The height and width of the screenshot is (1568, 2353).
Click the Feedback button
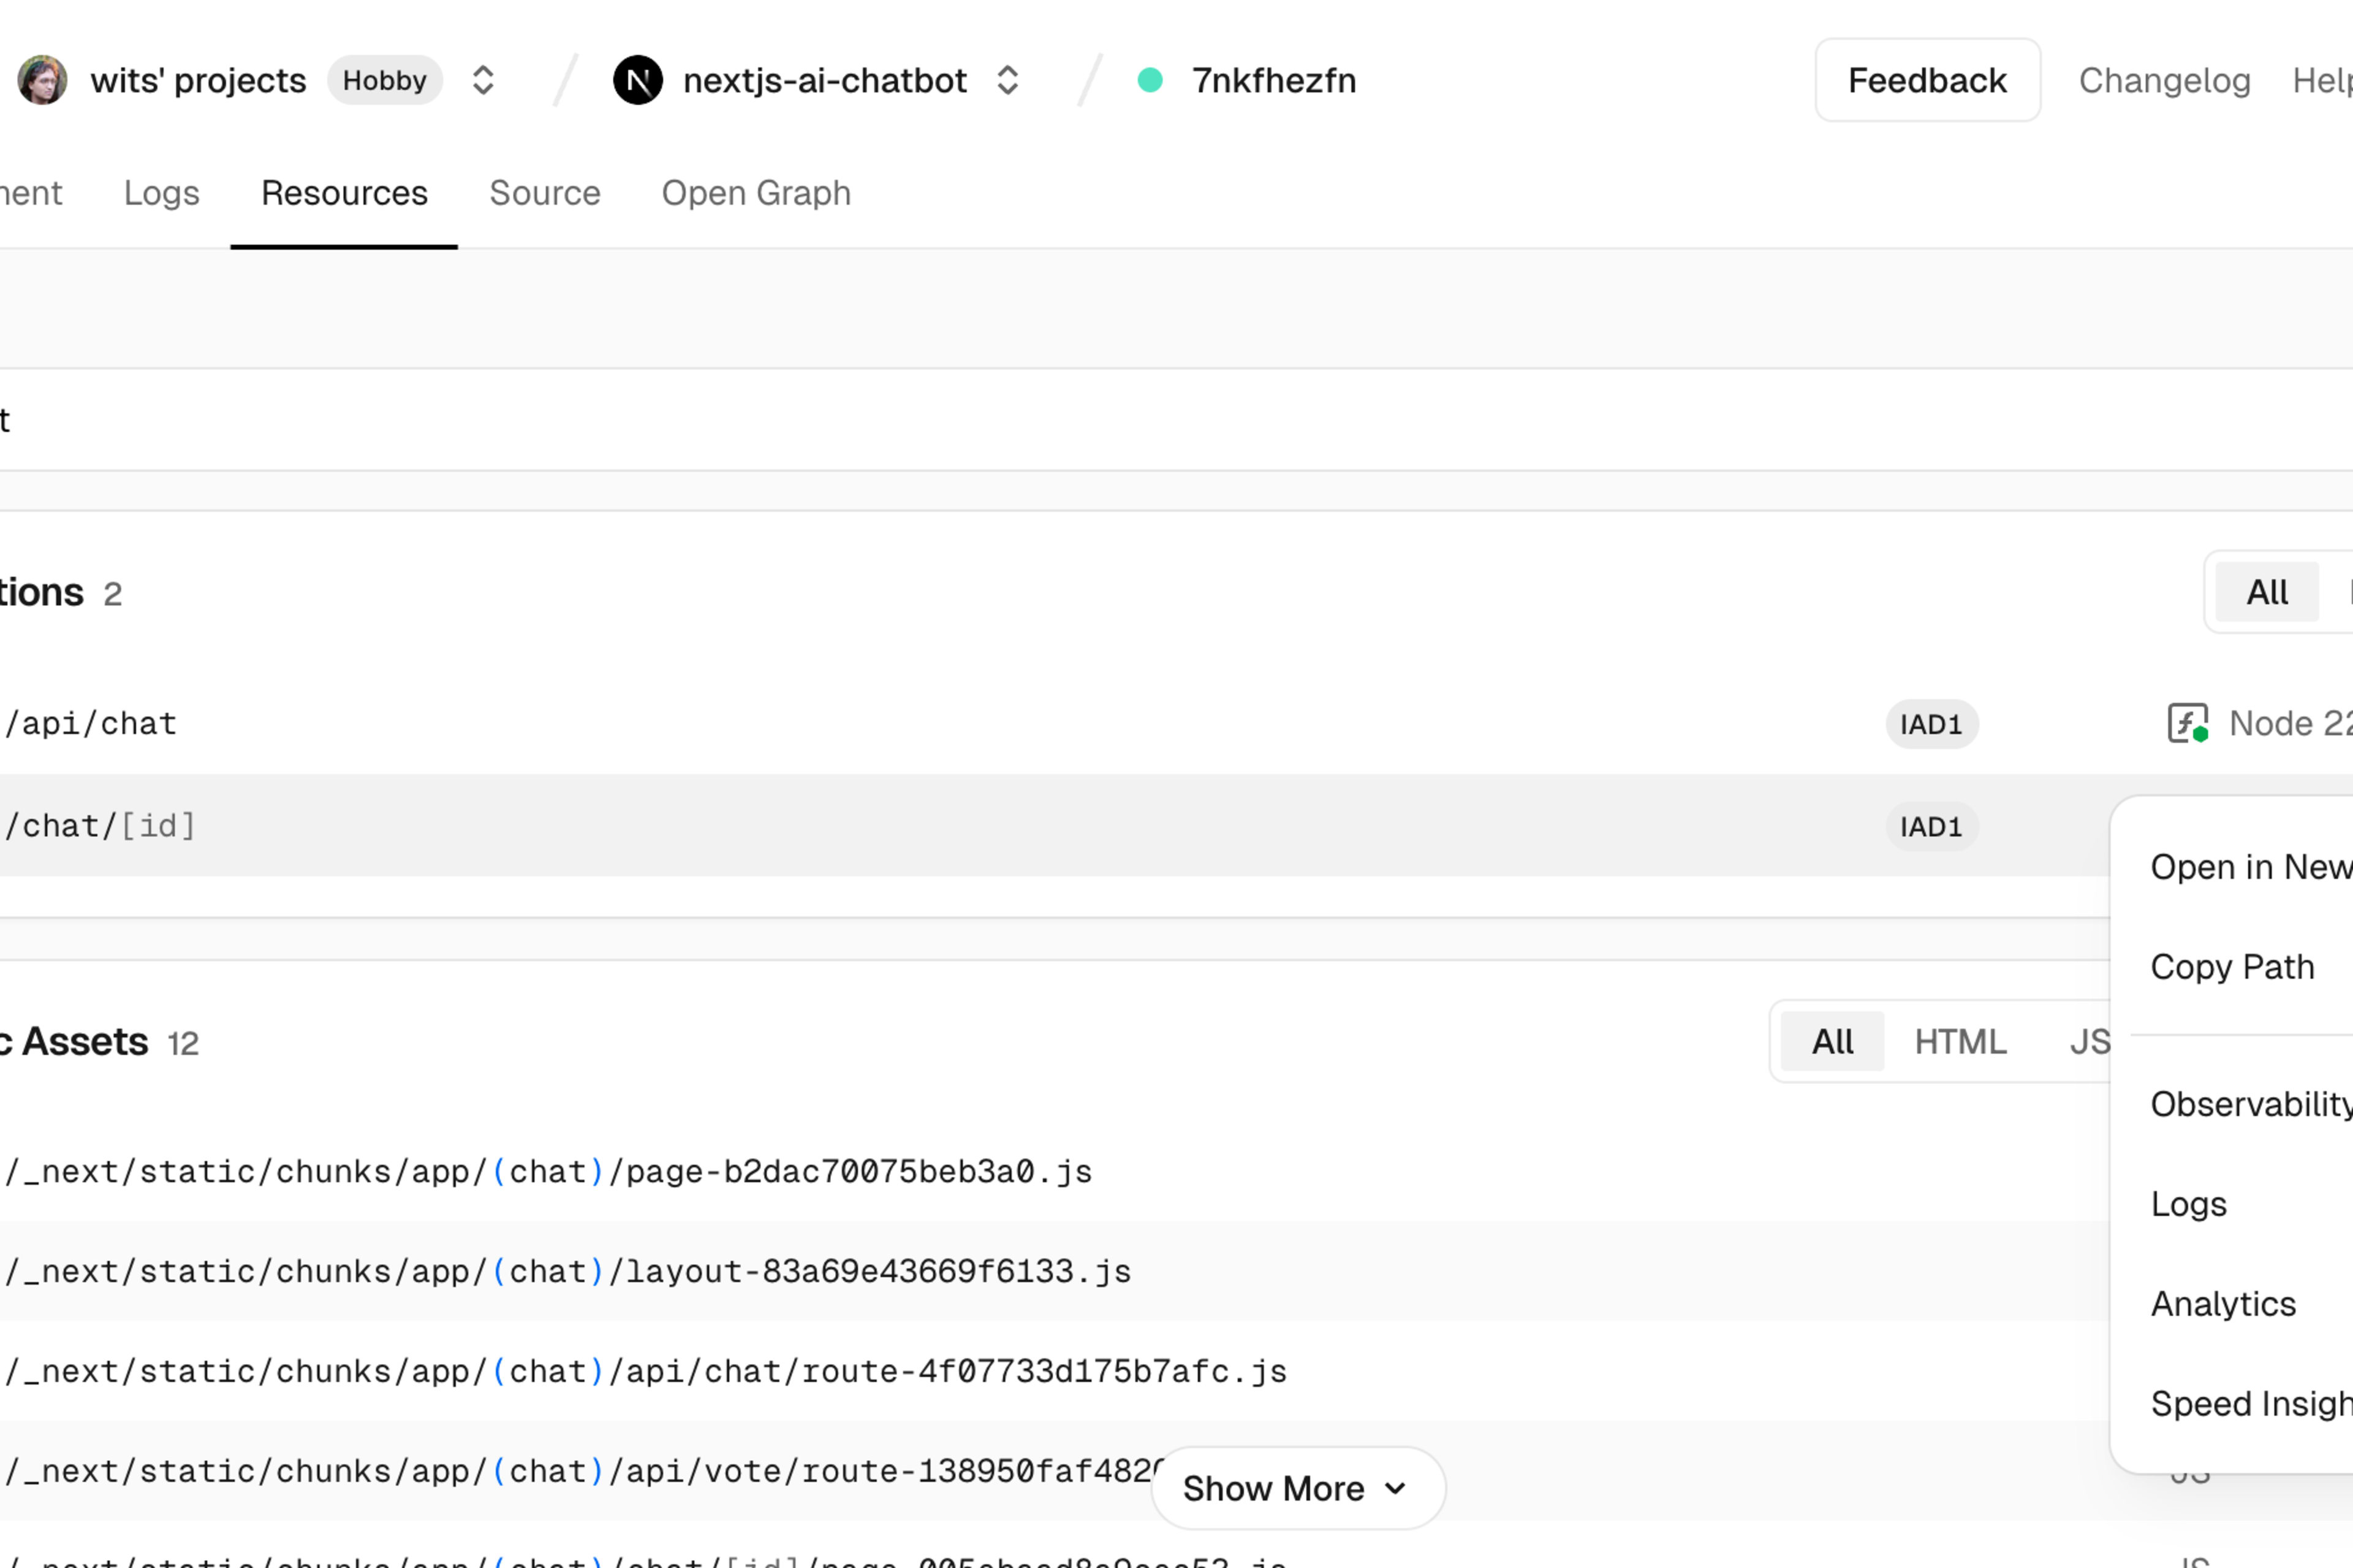(1927, 80)
